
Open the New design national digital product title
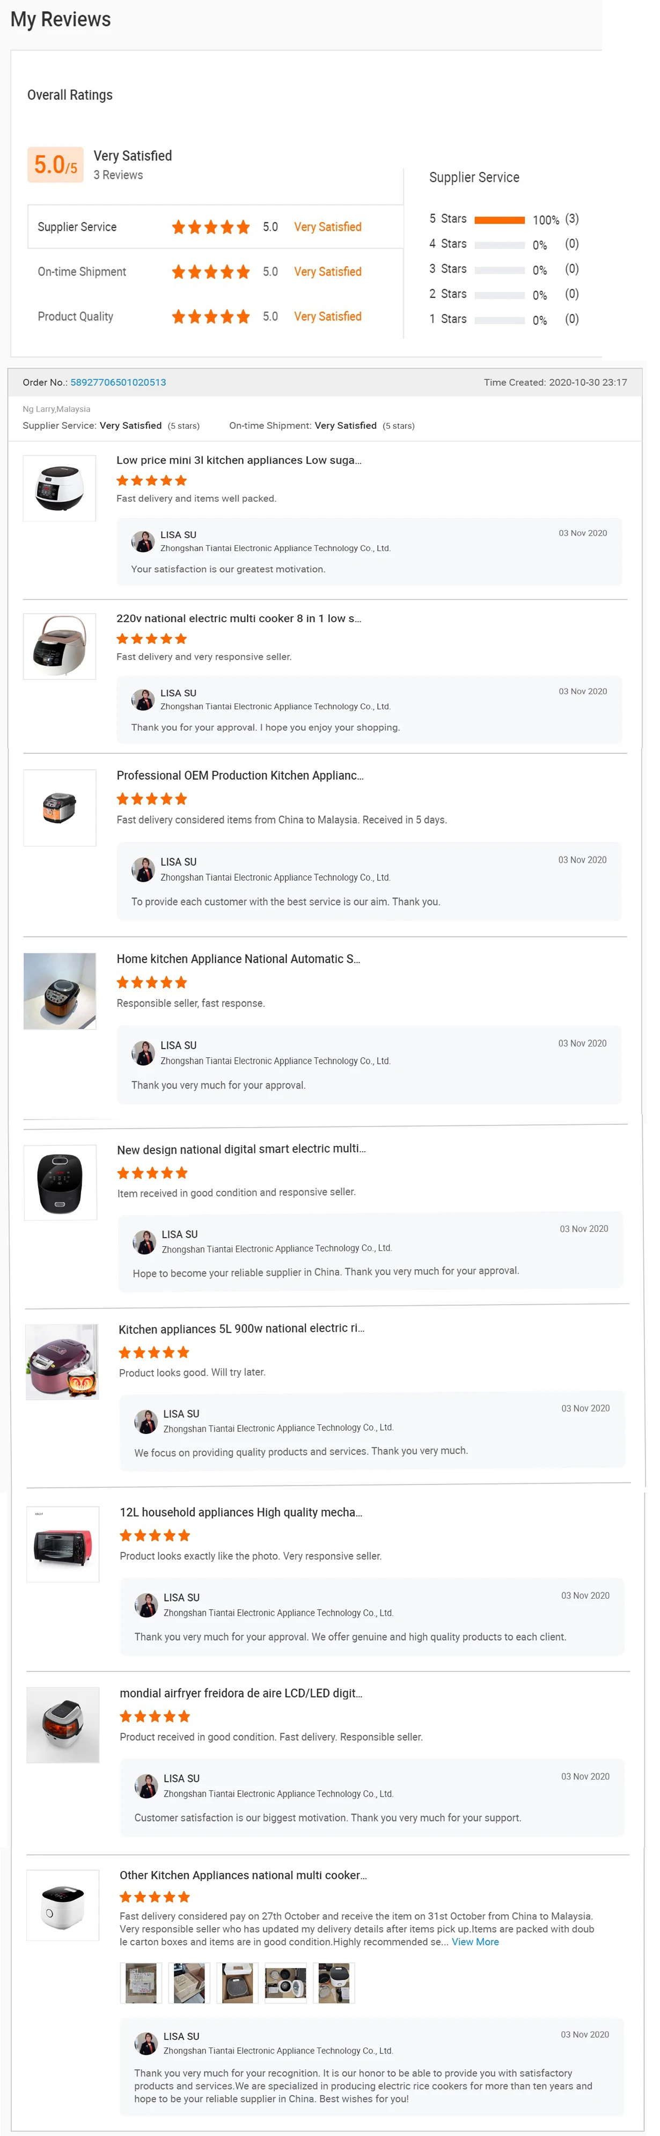pos(241,1149)
